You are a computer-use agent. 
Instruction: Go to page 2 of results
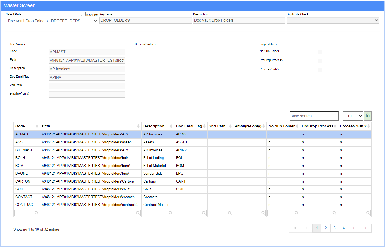point(326,228)
